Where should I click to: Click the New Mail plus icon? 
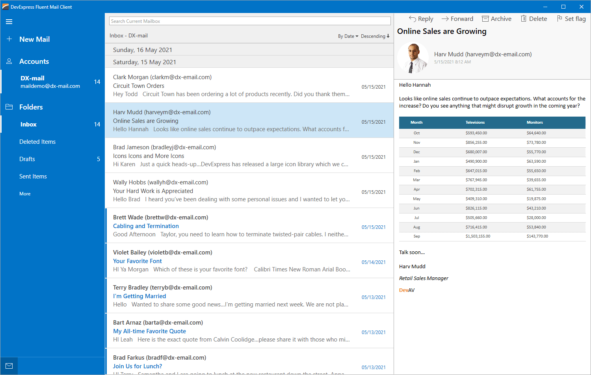pos(9,39)
